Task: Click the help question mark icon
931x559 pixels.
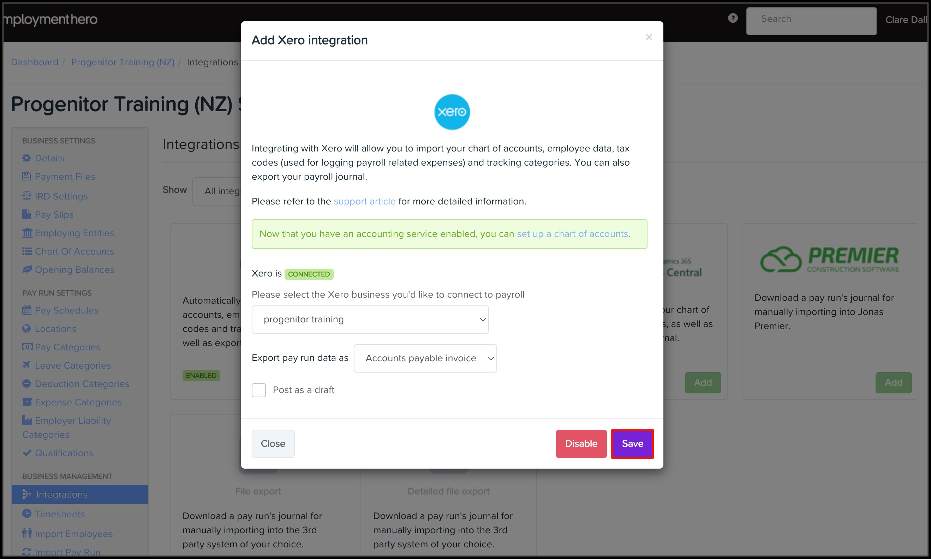Action: coord(733,18)
